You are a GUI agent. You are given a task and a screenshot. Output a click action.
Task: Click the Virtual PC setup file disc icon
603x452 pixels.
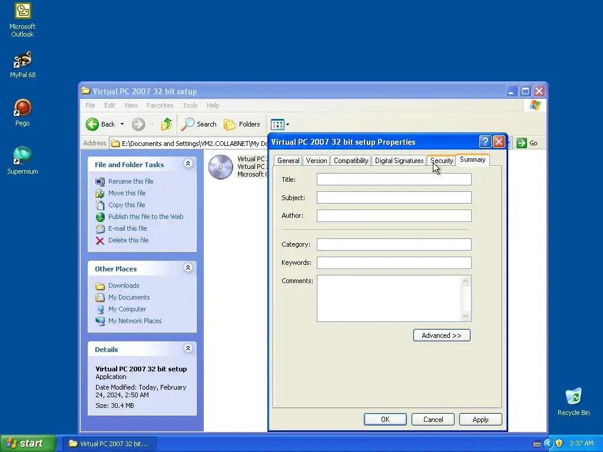click(221, 167)
